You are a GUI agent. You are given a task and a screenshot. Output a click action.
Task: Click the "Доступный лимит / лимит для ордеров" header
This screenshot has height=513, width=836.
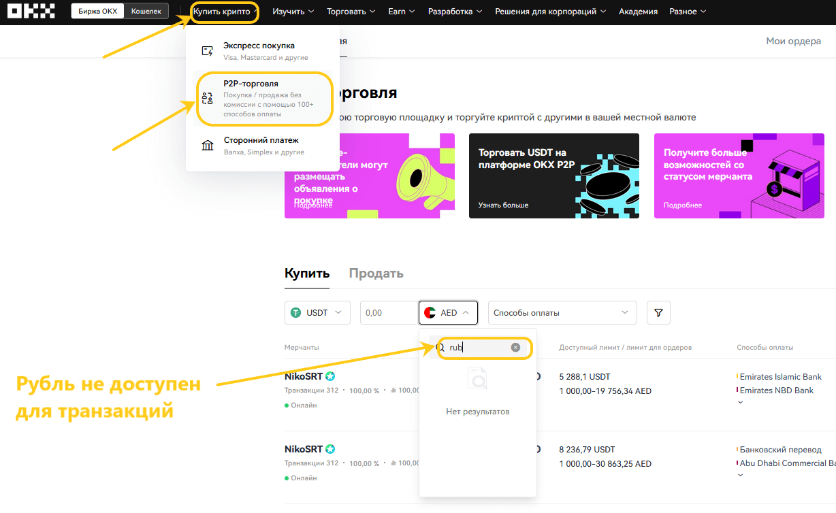click(x=626, y=348)
